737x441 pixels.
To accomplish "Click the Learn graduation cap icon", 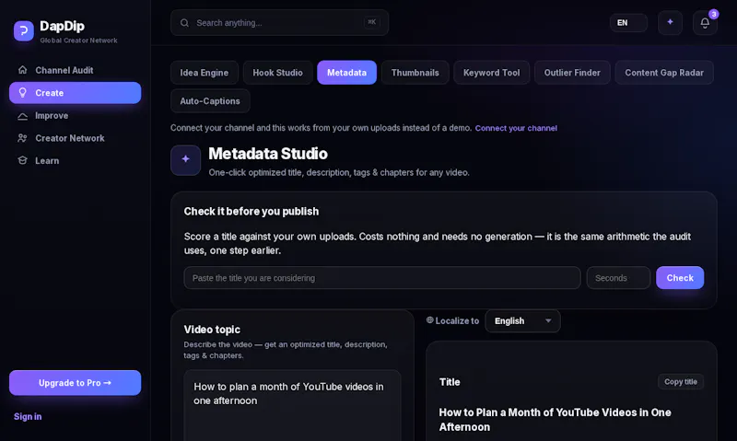I will 22,160.
